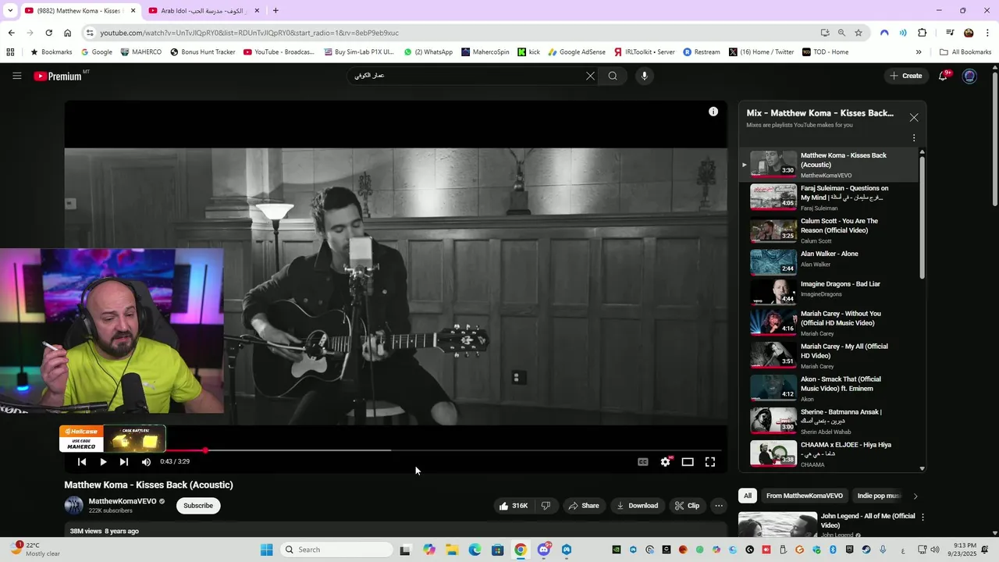The image size is (999, 562).
Task: Open the kick bookmark
Action: point(528,52)
